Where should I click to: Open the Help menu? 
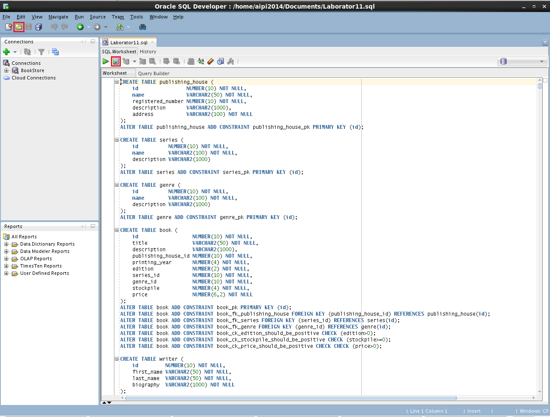tap(178, 17)
